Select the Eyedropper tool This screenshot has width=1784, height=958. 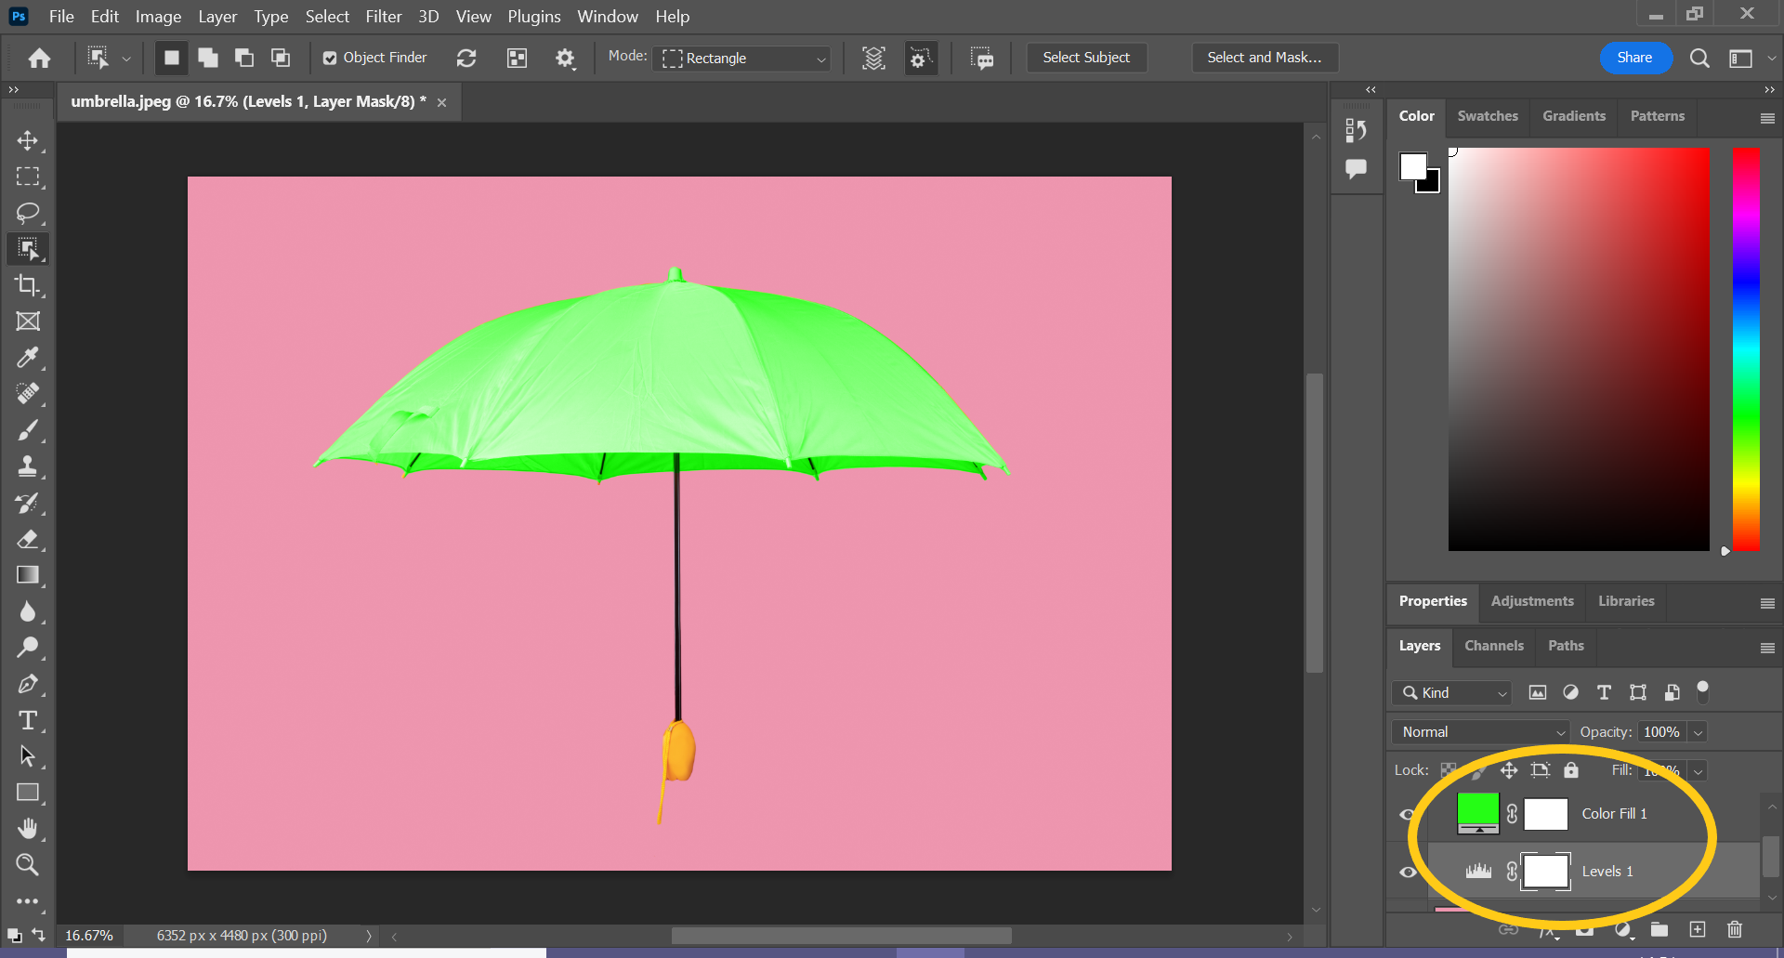[x=28, y=358]
